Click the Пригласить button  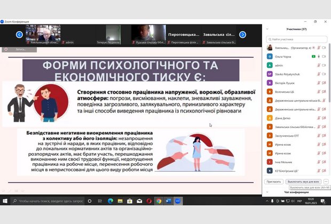(x=273, y=181)
